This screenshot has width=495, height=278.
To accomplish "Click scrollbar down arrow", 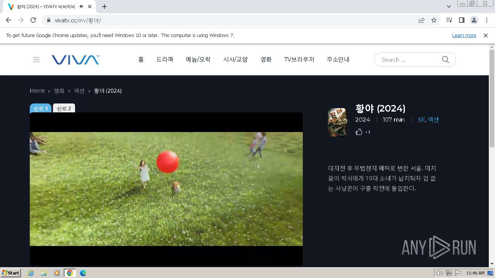I will 492,264.
